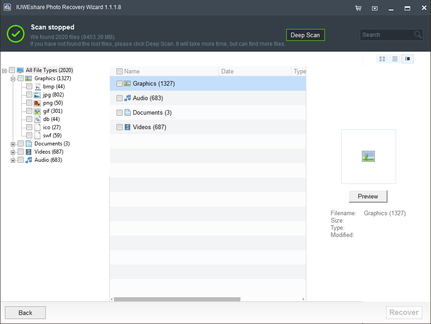Viewport: 431px width, 324px height.
Task: Sort by the Type column header
Action: 299,72
